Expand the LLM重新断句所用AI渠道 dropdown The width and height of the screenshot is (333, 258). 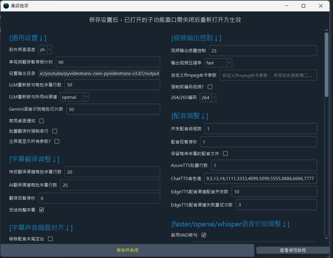click(x=74, y=97)
